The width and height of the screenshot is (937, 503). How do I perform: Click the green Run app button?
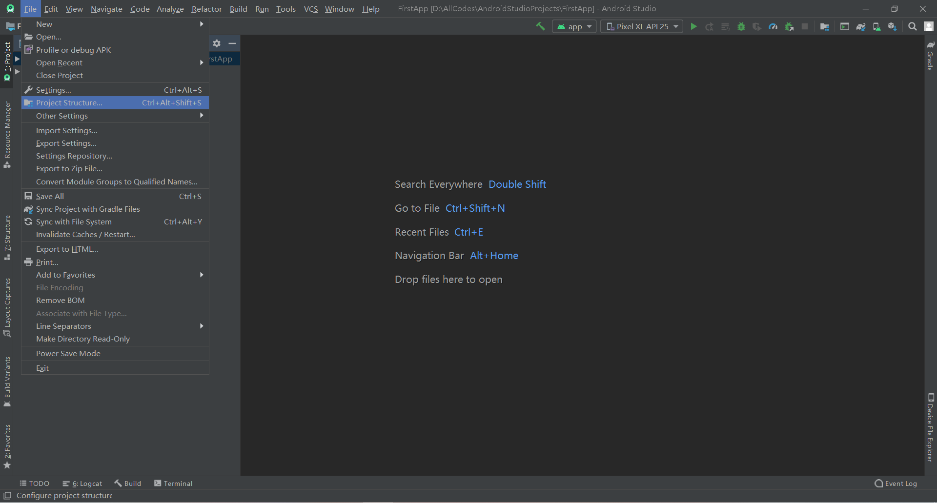point(693,27)
